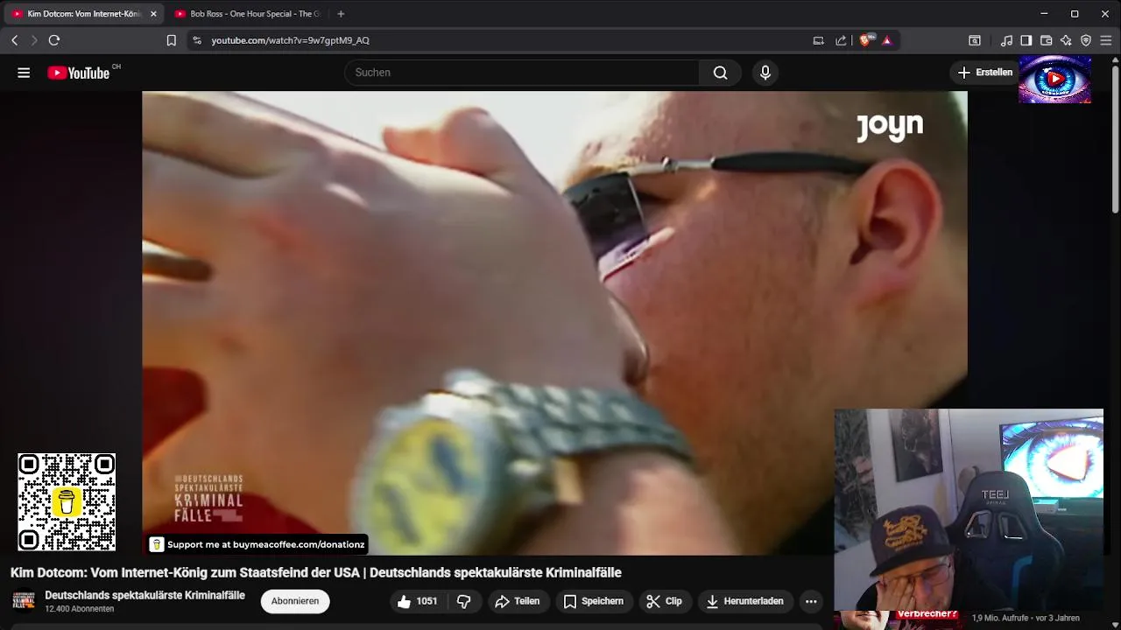
Task: Subscribe with the Abonnieren button
Action: click(x=295, y=601)
